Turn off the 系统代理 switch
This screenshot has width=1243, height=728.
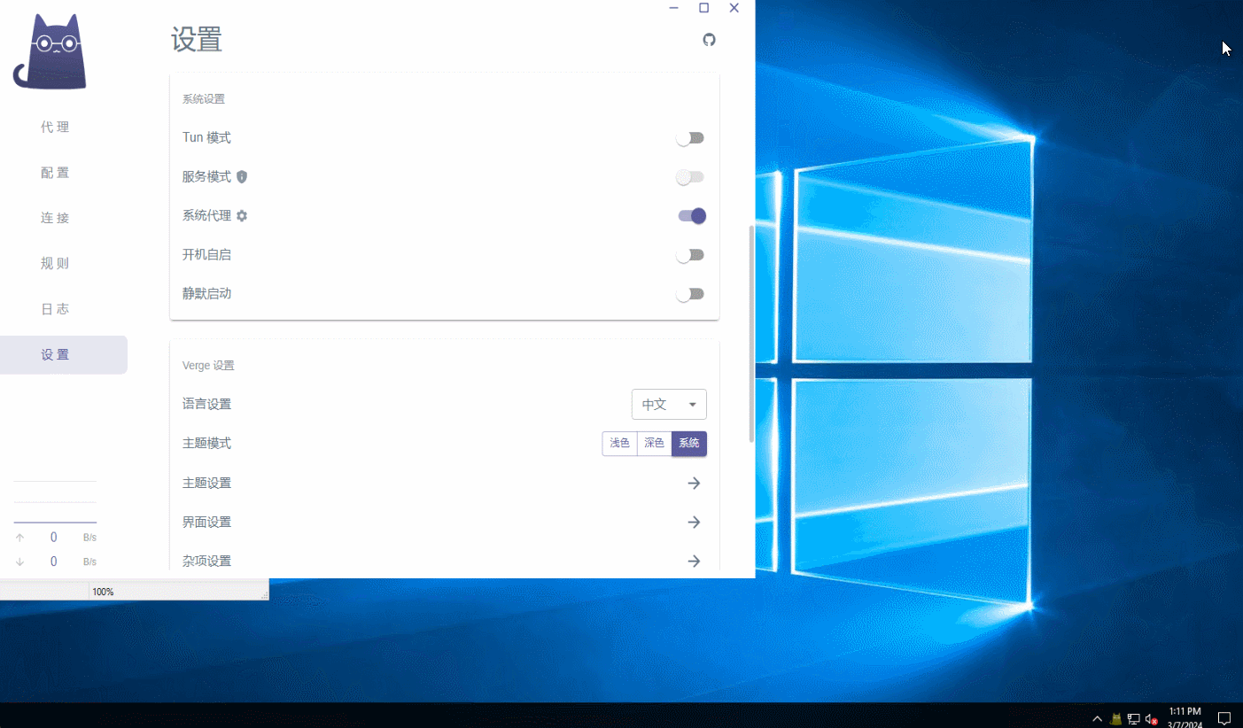tap(691, 216)
